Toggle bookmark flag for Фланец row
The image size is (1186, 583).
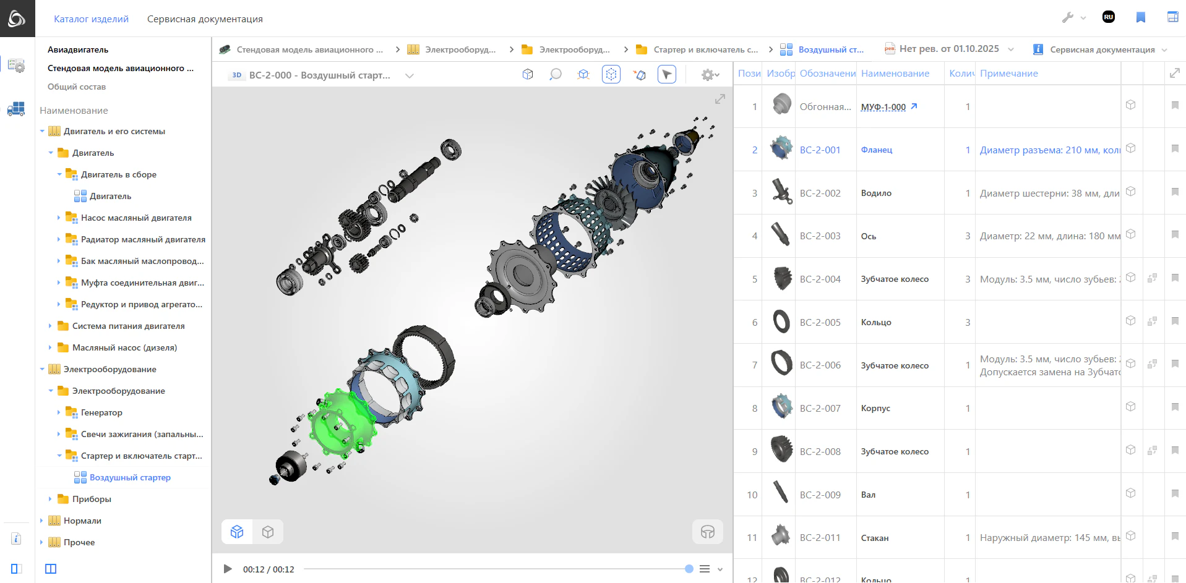click(x=1175, y=149)
